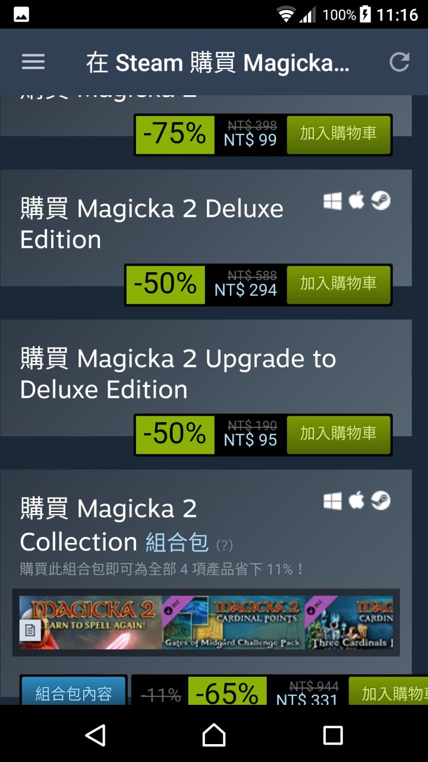Tap the Android home navigation button
The image size is (428, 762).
[x=214, y=735]
